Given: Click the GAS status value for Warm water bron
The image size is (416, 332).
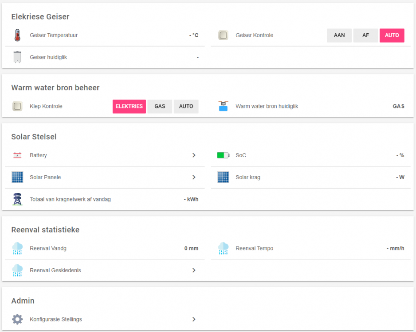Looking at the screenshot, I should [x=399, y=106].
